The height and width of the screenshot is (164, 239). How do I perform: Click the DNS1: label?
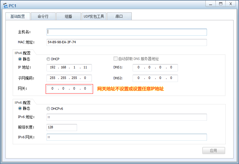(118, 67)
